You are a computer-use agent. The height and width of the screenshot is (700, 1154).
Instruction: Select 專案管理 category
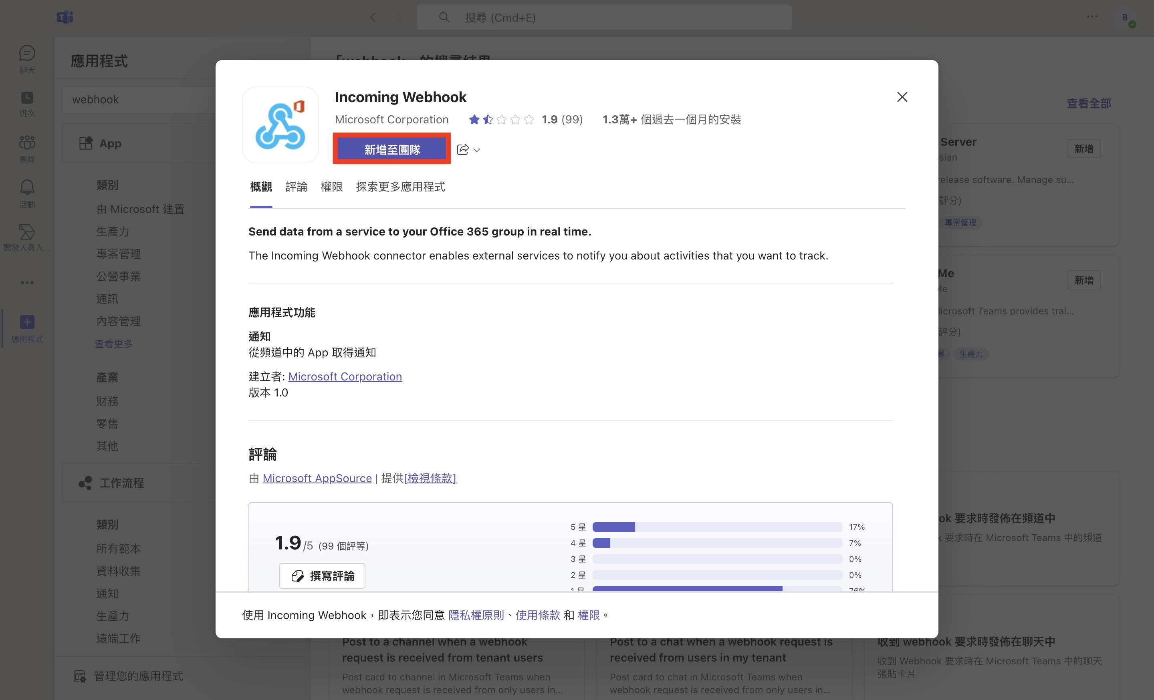pyautogui.click(x=119, y=254)
